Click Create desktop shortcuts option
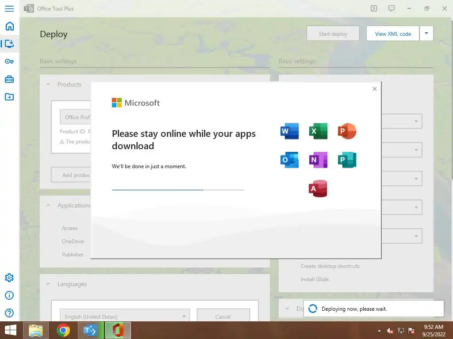 (330, 266)
